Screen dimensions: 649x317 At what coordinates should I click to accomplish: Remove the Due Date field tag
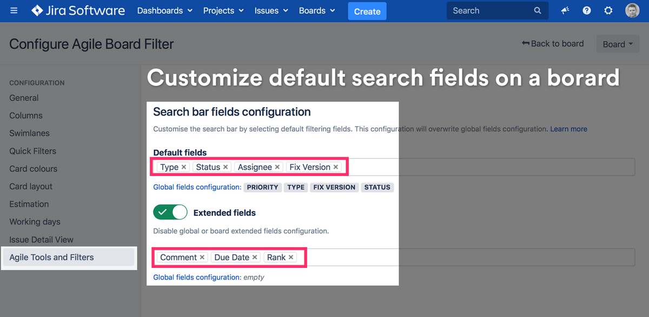click(x=255, y=258)
